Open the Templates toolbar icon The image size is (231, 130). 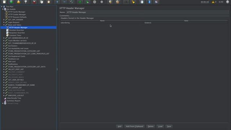[11, 2]
